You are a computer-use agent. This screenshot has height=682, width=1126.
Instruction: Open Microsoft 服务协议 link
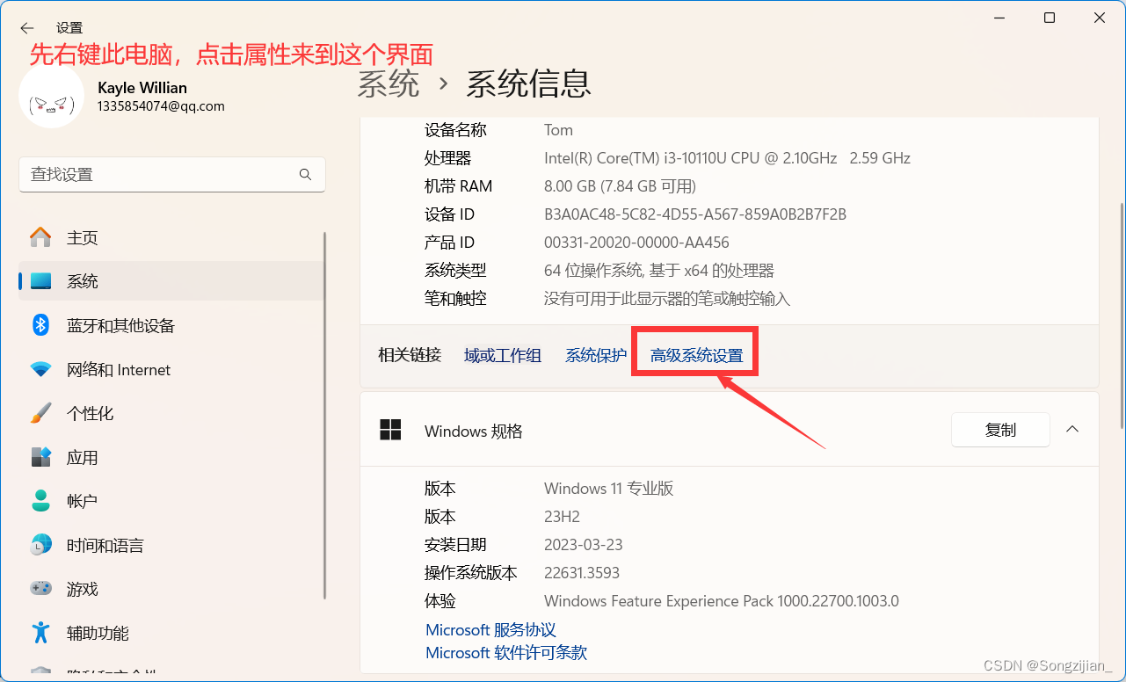click(490, 629)
